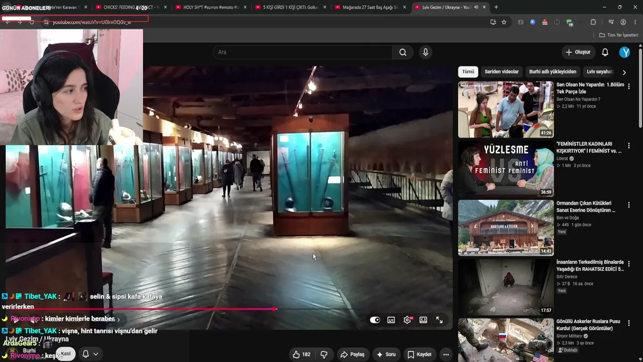Click the red striped extension icon
Viewport: 643px width, 362px height.
point(545,22)
